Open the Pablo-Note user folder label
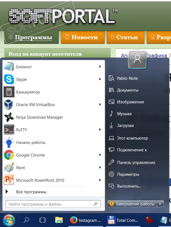 (127, 78)
